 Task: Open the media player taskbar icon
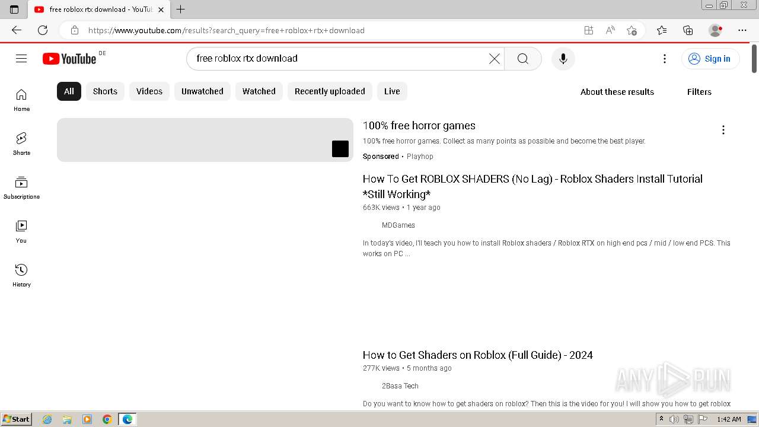coord(87,419)
